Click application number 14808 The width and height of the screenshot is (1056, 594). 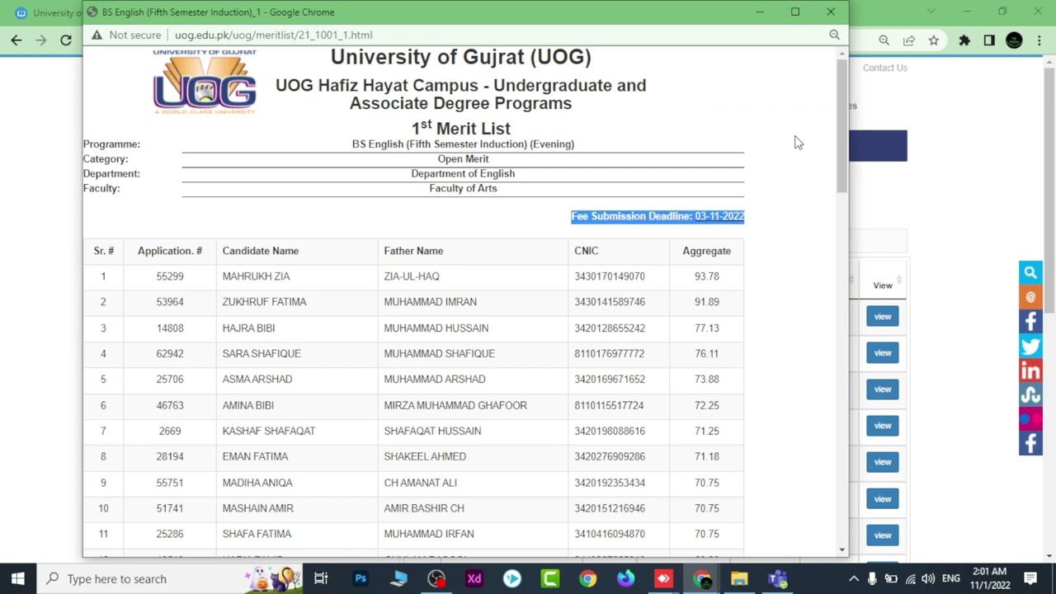[x=170, y=328]
